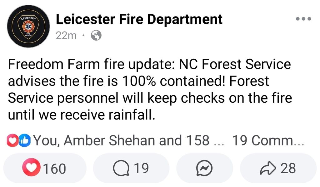Click the small red heart reaction icon
Image resolution: width=320 pixels, height=187 pixels.
tap(12, 140)
